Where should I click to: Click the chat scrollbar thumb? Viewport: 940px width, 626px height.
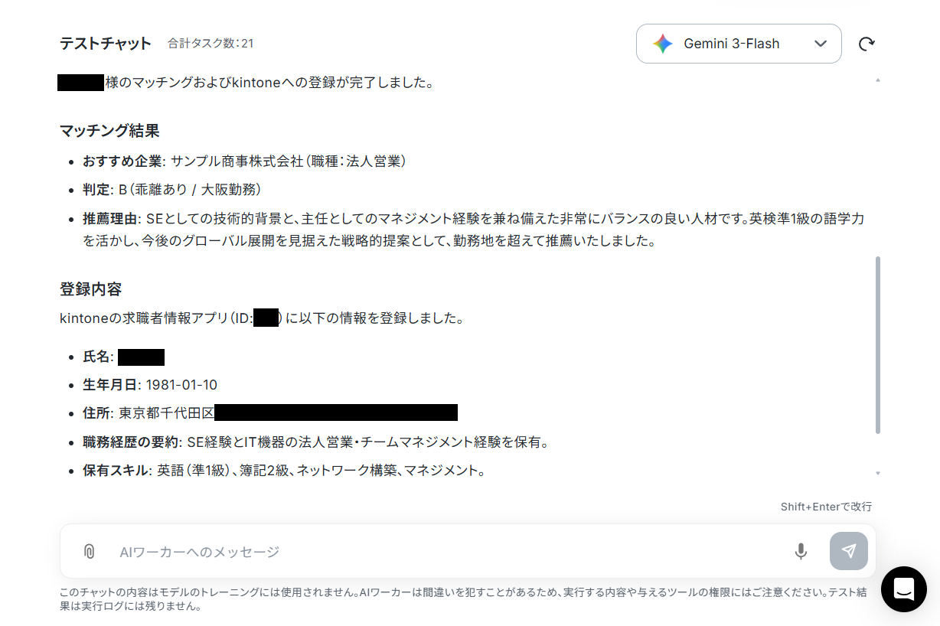click(x=877, y=345)
